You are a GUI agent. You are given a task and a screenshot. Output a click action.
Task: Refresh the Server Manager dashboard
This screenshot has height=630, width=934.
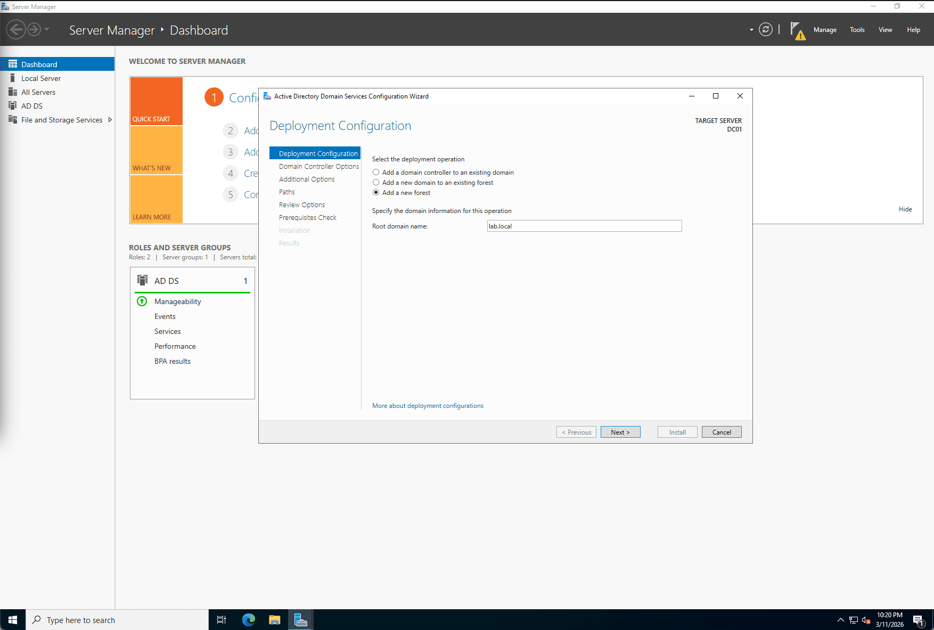click(x=766, y=29)
